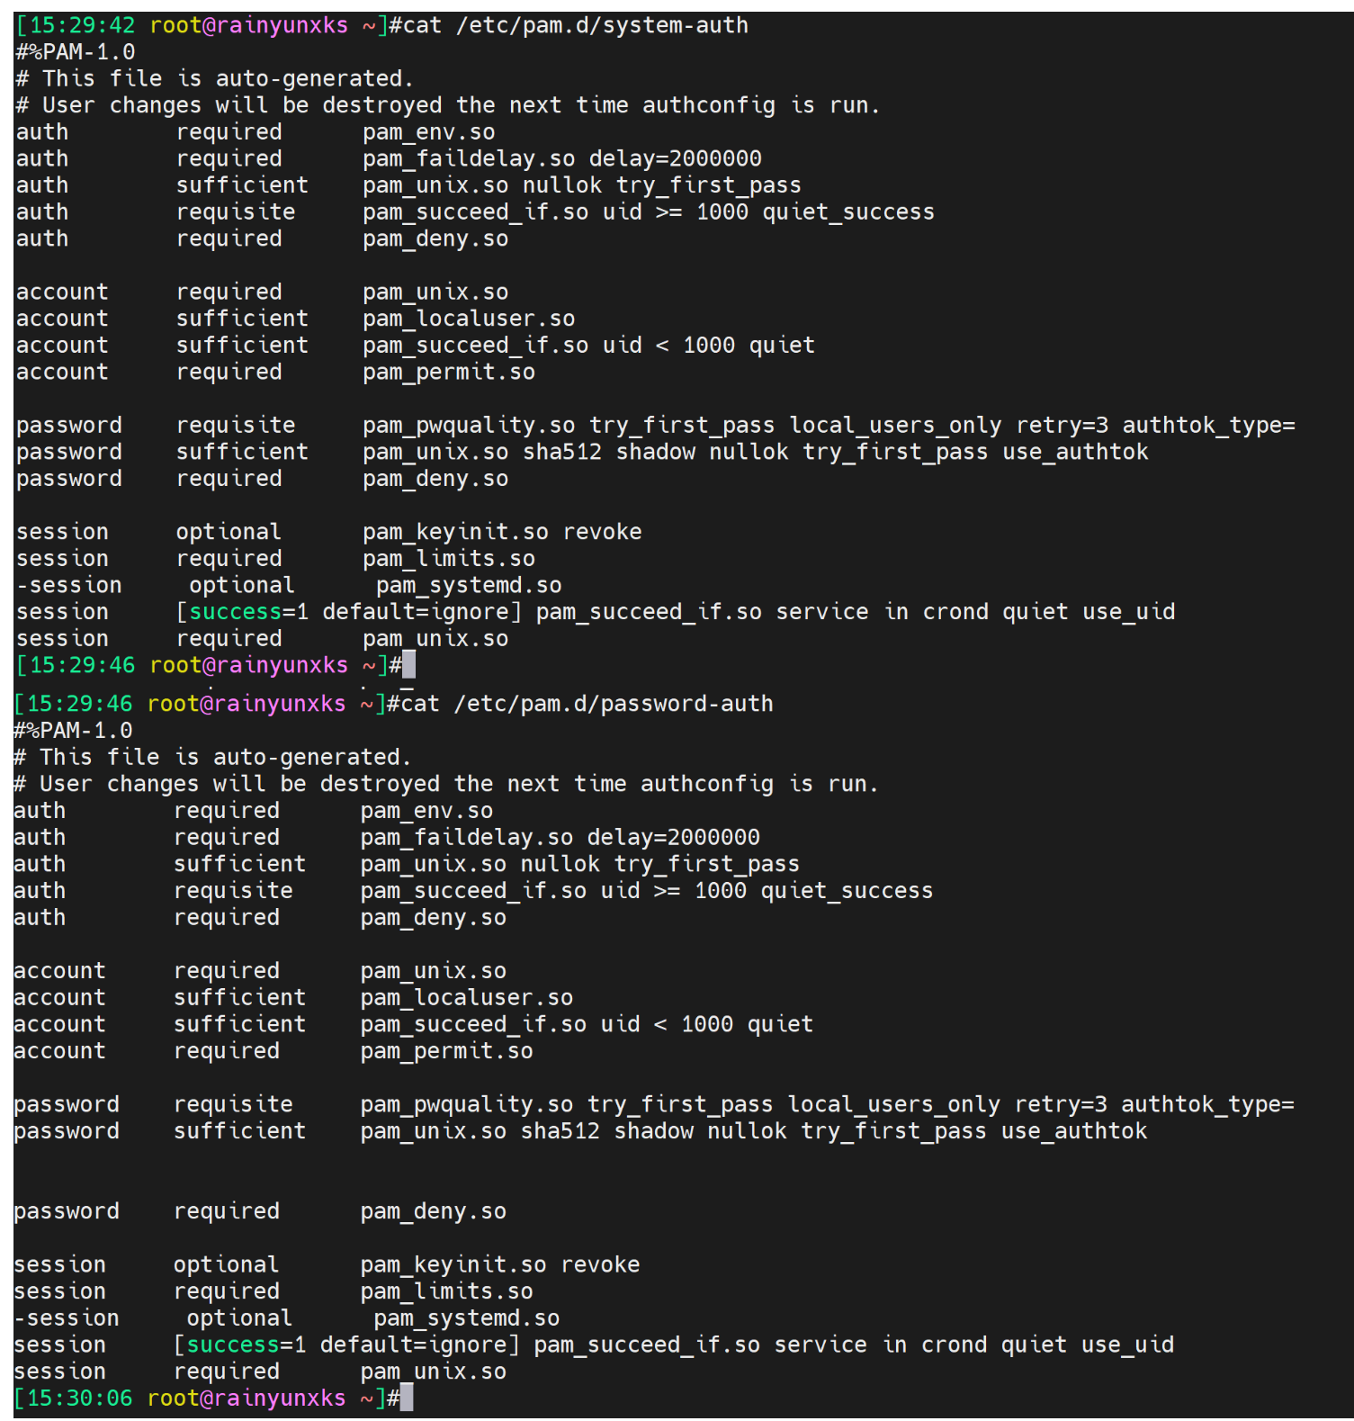The height and width of the screenshot is (1421, 1354).
Task: Click 'pam_pwquality.so' in the system-auth output
Action: 469,425
